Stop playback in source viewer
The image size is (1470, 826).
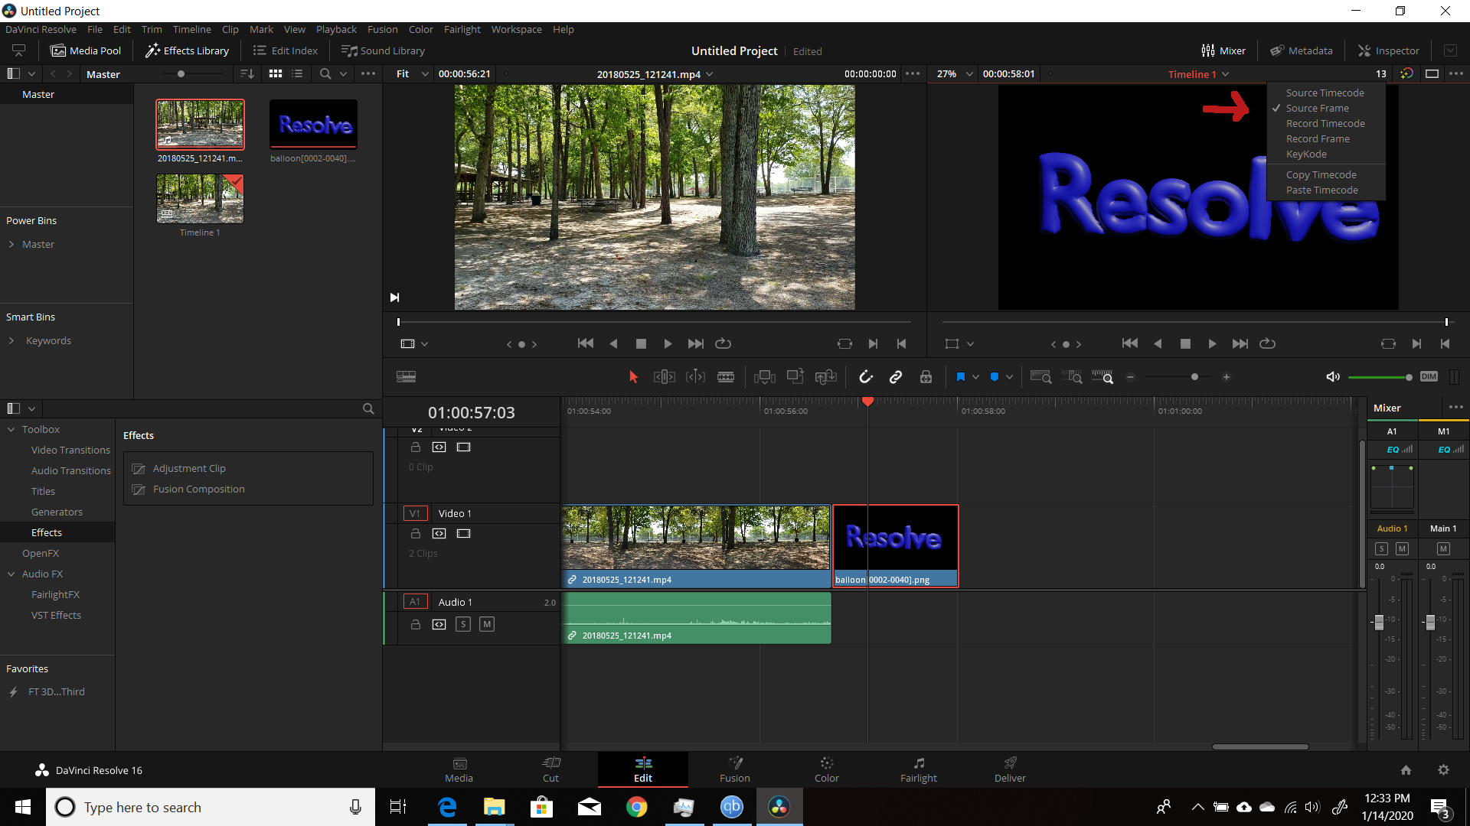(x=641, y=344)
